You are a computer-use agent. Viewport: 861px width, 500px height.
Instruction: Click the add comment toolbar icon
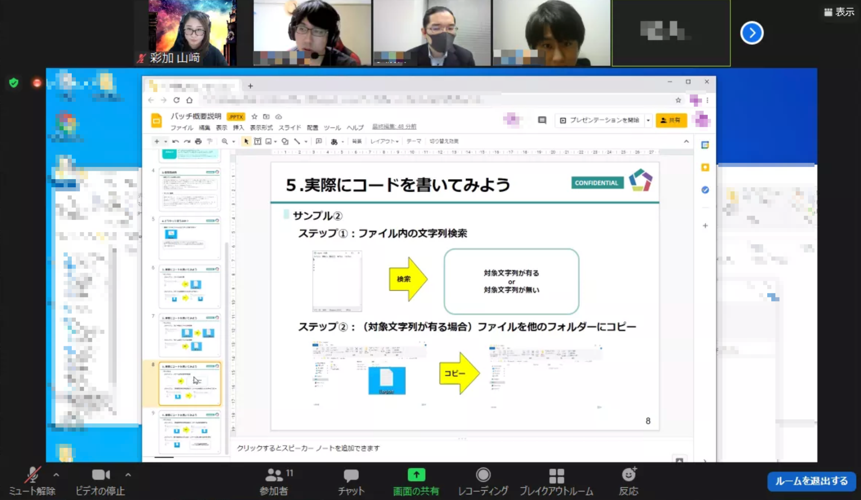coord(319,141)
